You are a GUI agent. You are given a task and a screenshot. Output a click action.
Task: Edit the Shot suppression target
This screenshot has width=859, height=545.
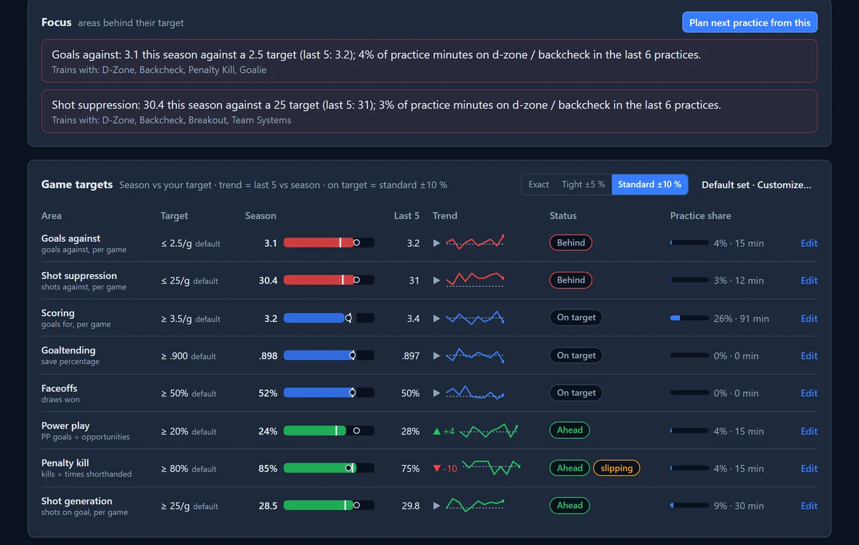(809, 280)
